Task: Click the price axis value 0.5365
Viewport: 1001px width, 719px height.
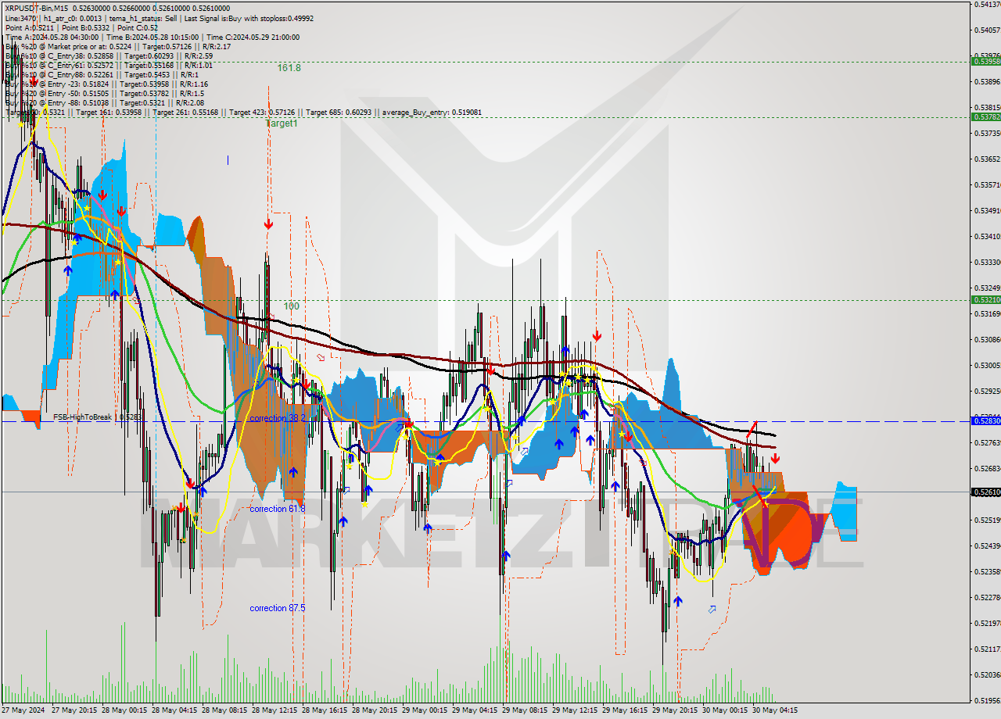Action: (987, 159)
